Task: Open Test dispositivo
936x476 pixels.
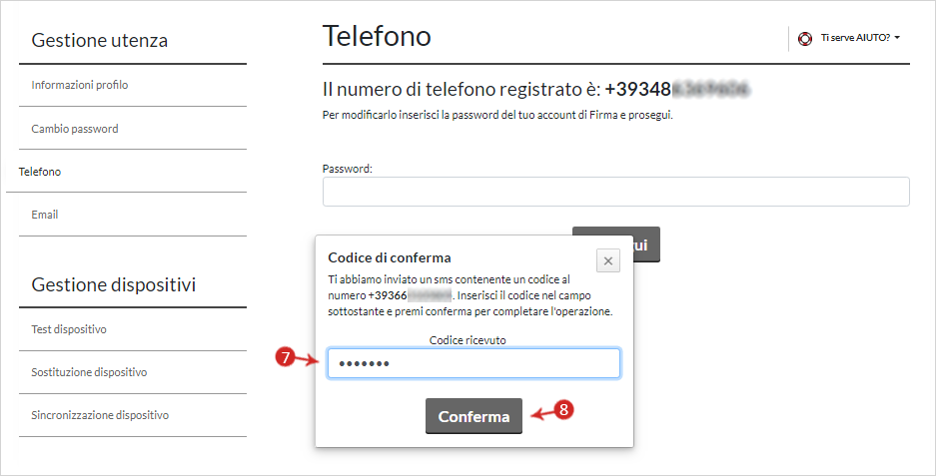Action: coord(69,328)
